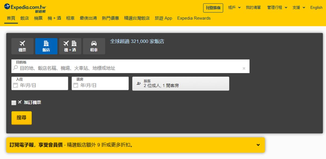Expand the newsletter banner chevron
Viewport: 326px width, 159px height.
258,145
